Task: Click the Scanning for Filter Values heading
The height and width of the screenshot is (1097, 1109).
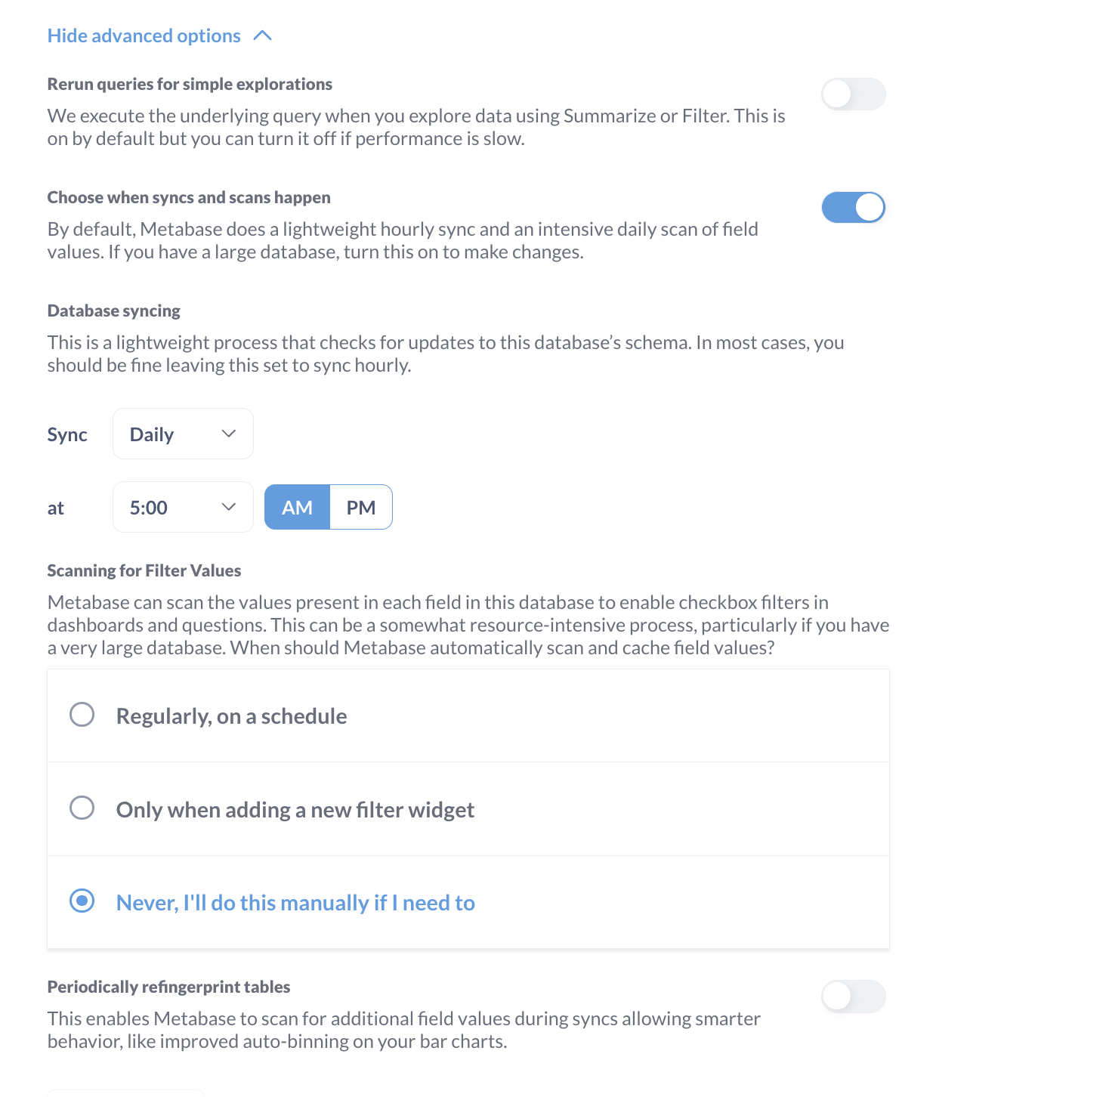Action: pos(144,570)
